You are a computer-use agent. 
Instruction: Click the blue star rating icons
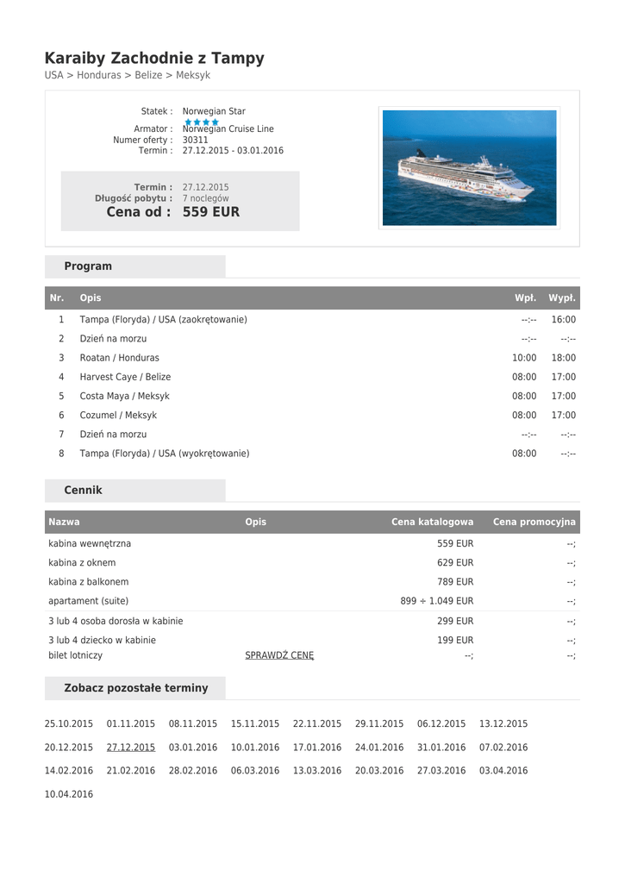click(202, 122)
